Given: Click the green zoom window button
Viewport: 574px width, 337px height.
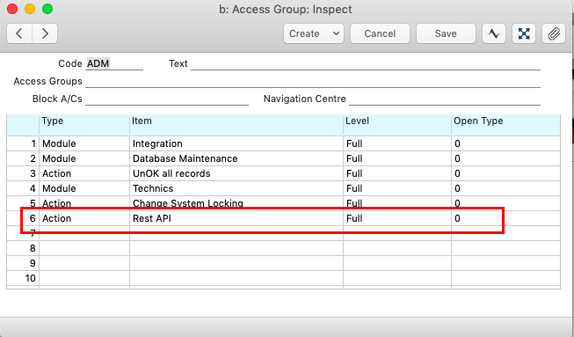Looking at the screenshot, I should pos(47,9).
